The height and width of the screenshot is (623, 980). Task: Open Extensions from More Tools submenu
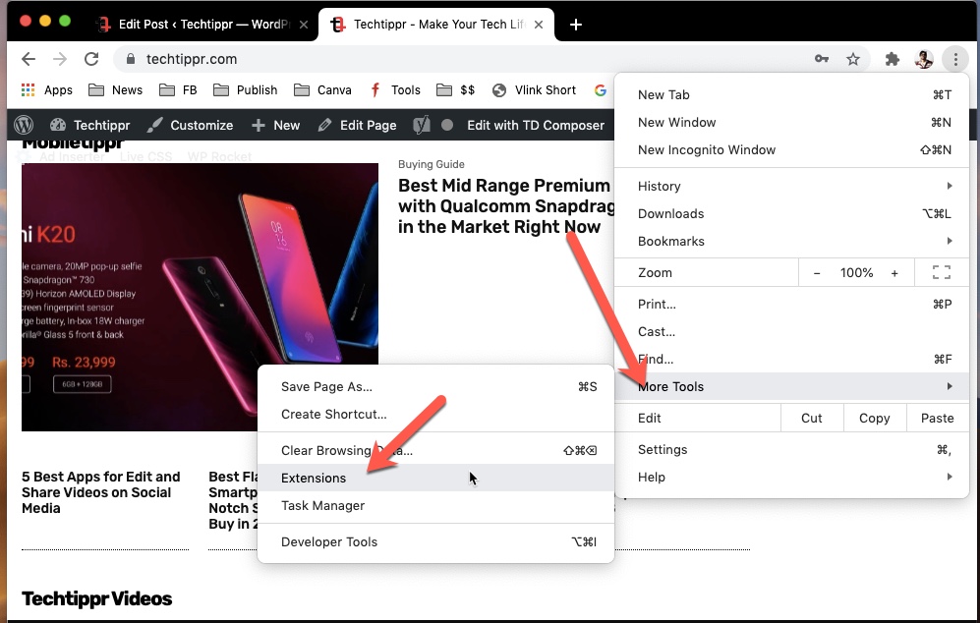pyautogui.click(x=435, y=478)
